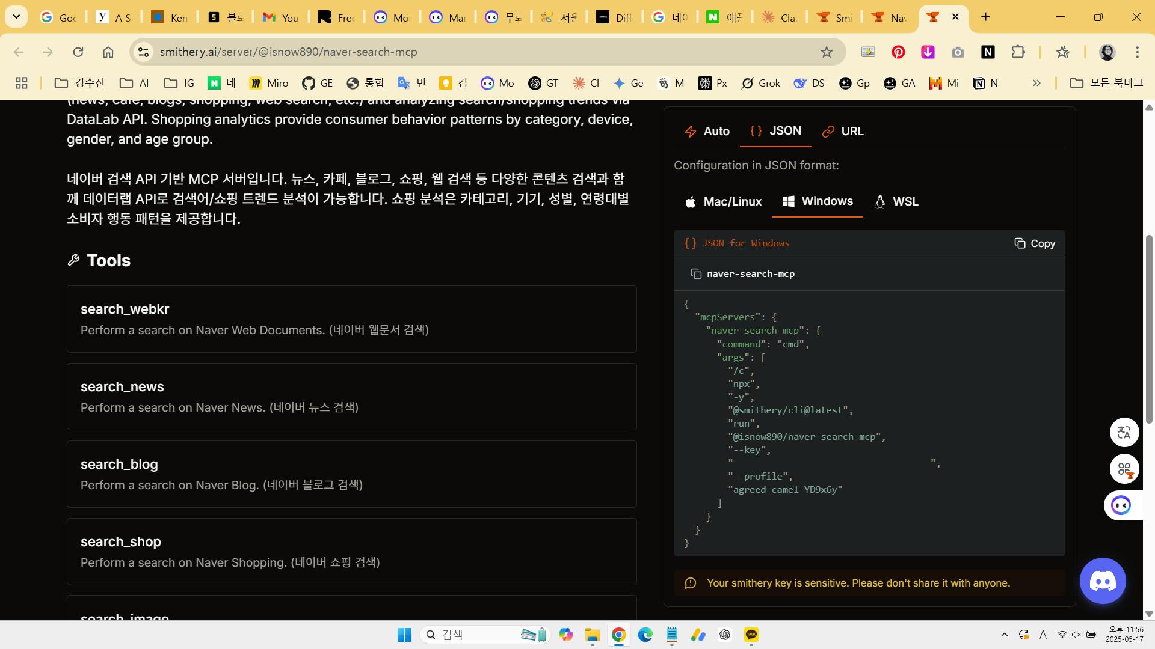This screenshot has width=1155, height=649.
Task: Bookmark this page with star icon
Action: point(827,52)
